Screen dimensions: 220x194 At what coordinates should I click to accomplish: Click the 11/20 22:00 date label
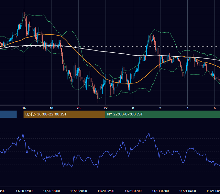(106, 191)
